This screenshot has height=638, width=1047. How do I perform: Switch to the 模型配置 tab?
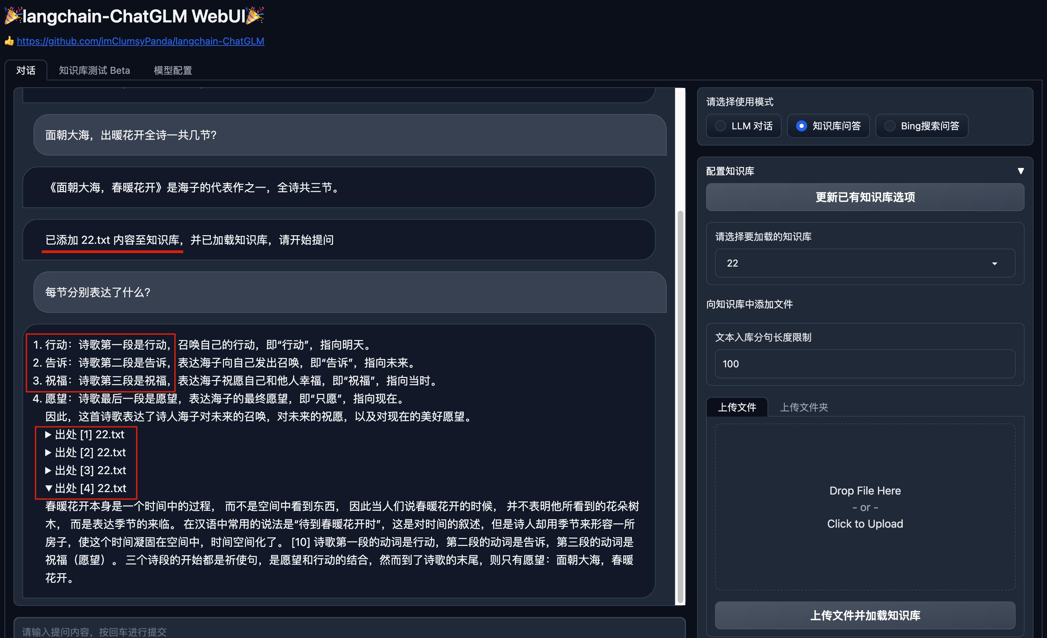tap(172, 70)
